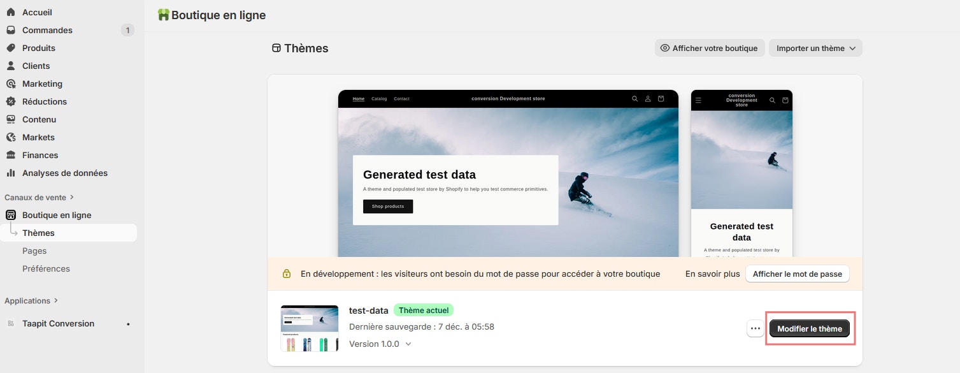The height and width of the screenshot is (373, 960).
Task: Click the Analyses de données chart icon
Action: [10, 173]
